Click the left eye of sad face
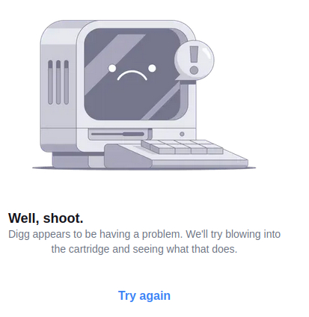 112,68
